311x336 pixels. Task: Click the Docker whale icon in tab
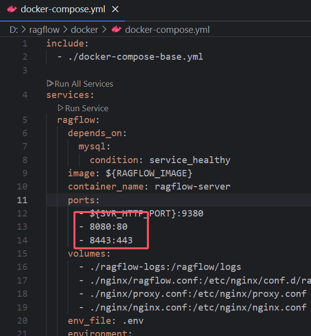pos(12,9)
